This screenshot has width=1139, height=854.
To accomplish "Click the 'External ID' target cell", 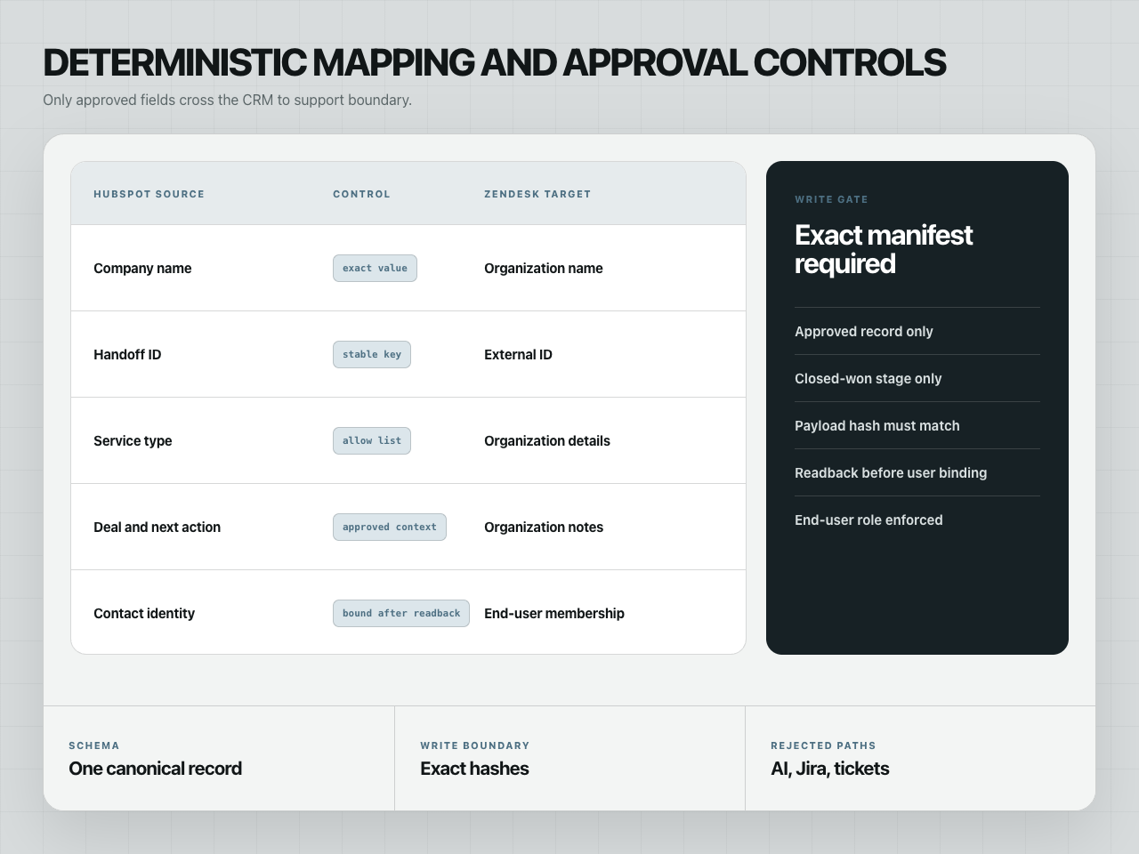I will pyautogui.click(x=518, y=354).
